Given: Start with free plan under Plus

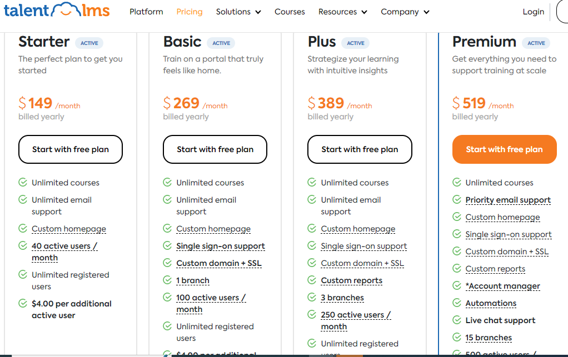Looking at the screenshot, I should [x=360, y=149].
